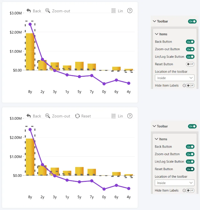Toggle Zoom-out Button switch in lower panel
The image size is (200, 210).
pyautogui.click(x=190, y=154)
